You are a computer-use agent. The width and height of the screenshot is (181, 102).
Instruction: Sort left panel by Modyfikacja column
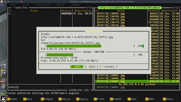coord(83,11)
